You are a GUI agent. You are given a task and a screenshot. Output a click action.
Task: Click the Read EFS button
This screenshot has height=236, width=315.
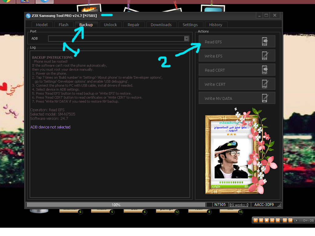tap(237, 41)
